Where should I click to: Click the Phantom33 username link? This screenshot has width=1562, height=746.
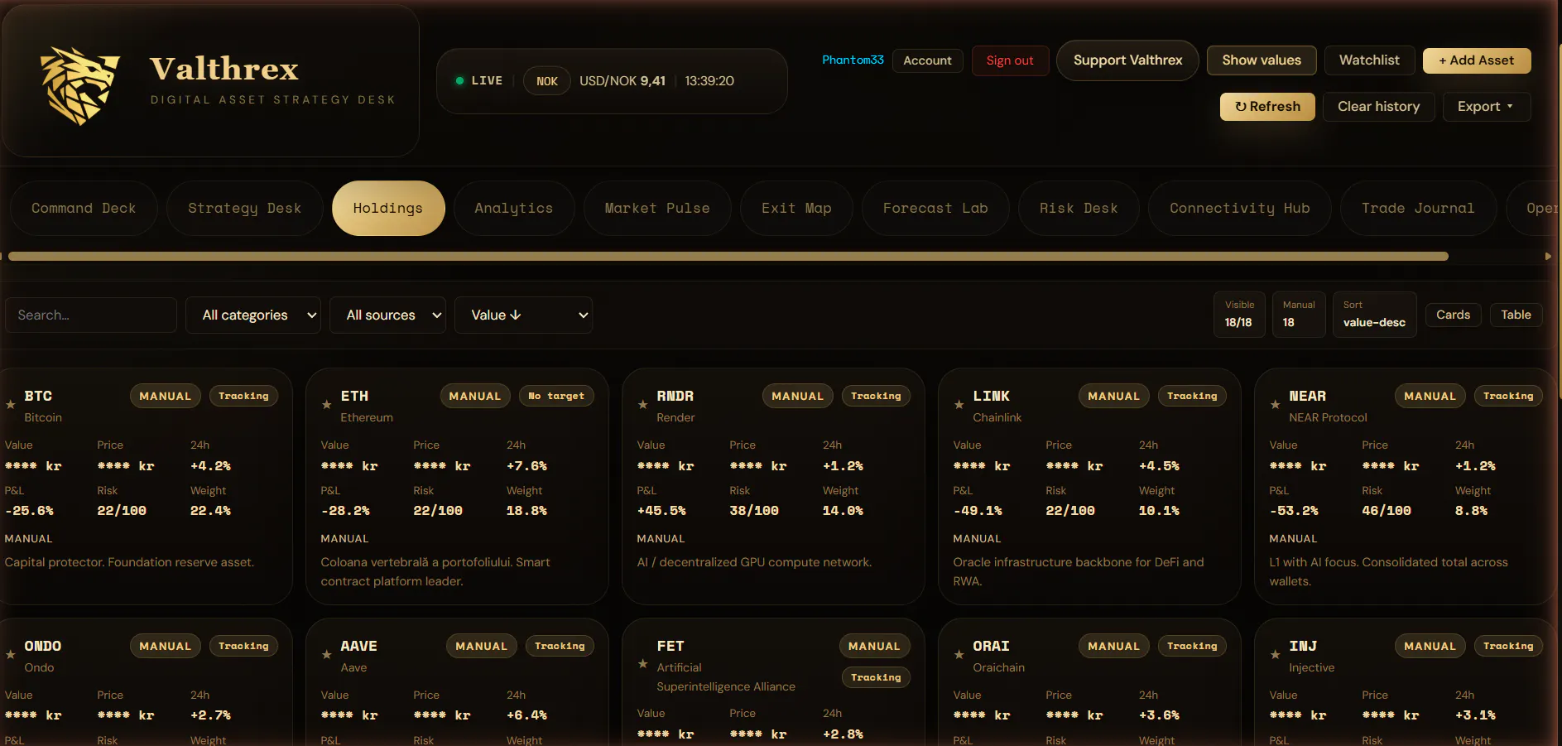(853, 60)
